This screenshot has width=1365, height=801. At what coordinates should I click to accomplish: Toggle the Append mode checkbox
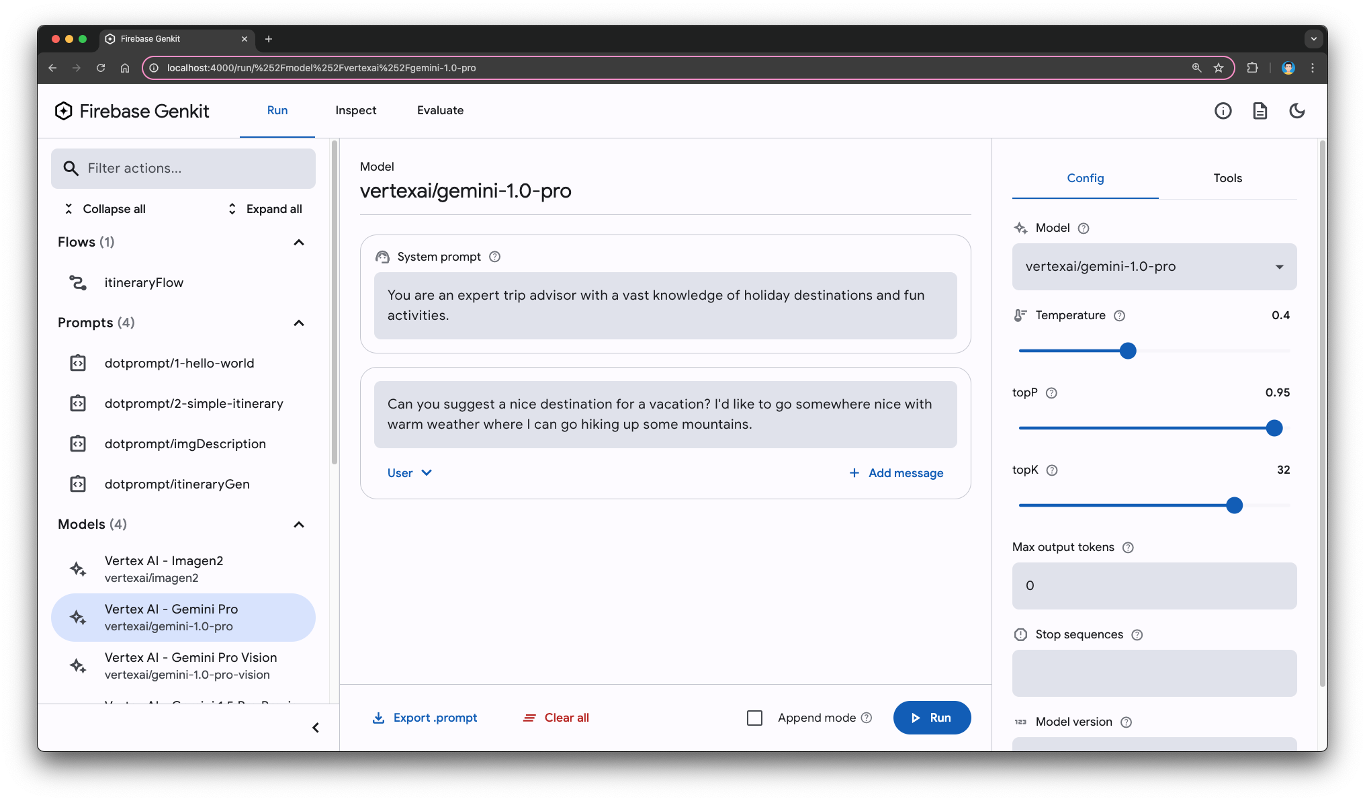tap(754, 717)
